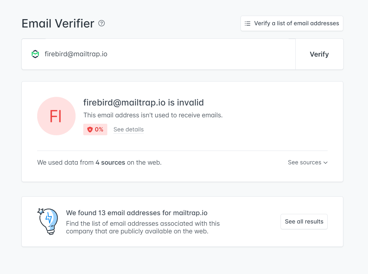Click the invalid result headline text
Screen dimensions: 368x274
coord(143,103)
